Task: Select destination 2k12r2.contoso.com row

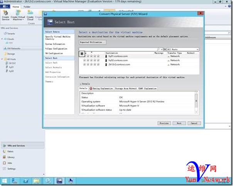Action: (x=139, y=65)
